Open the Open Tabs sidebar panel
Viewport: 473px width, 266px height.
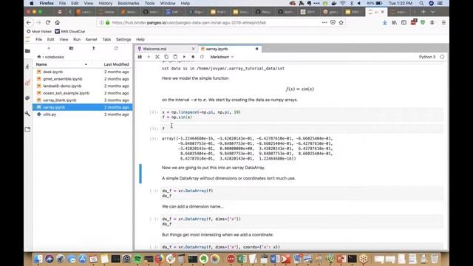[27, 129]
